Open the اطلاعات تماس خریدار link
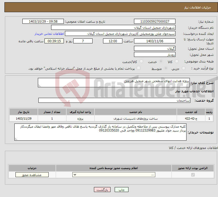Viewport: 218px width, 197px height. [x=49, y=34]
